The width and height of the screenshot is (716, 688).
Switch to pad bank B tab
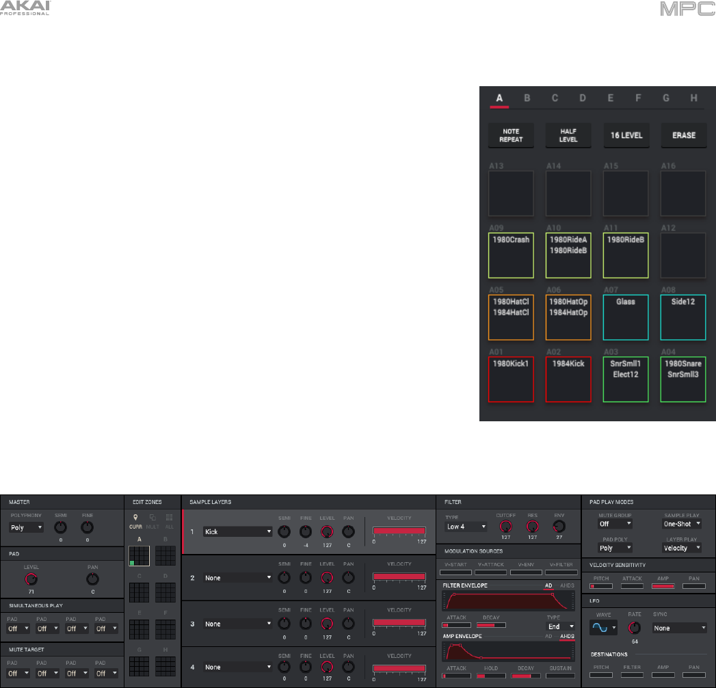point(527,98)
